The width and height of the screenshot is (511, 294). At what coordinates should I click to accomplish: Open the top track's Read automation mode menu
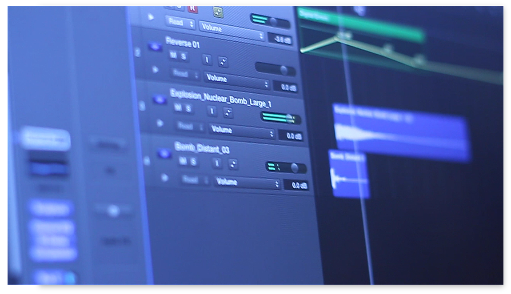point(180,22)
